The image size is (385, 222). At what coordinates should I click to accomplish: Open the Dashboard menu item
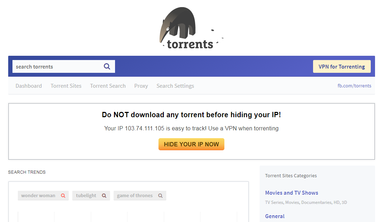(29, 86)
